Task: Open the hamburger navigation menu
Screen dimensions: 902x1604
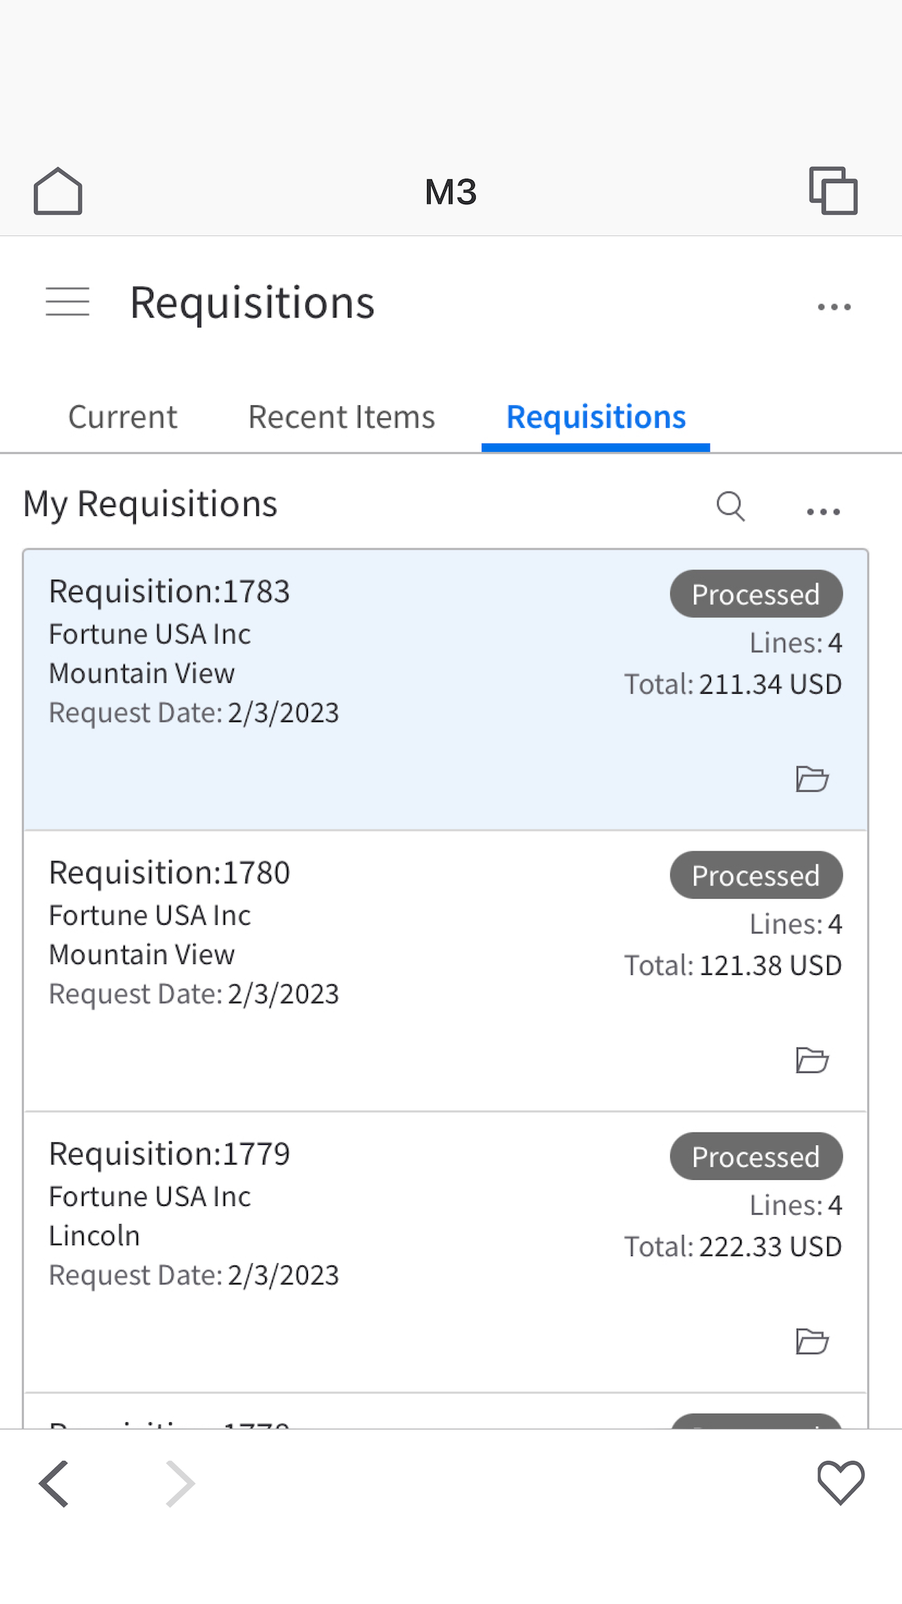Action: 68,302
